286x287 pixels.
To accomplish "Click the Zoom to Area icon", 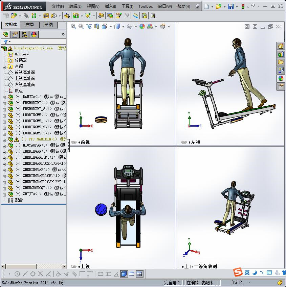I will click(81, 26).
